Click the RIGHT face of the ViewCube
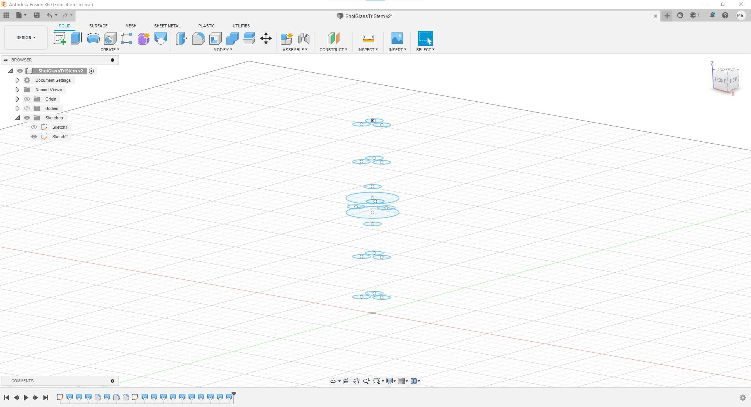Viewport: 751px width, 407px height. (x=733, y=80)
